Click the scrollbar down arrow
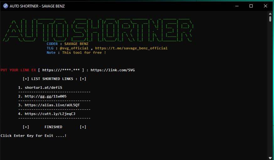Viewport: 274px width, 160px height. pos(270,158)
